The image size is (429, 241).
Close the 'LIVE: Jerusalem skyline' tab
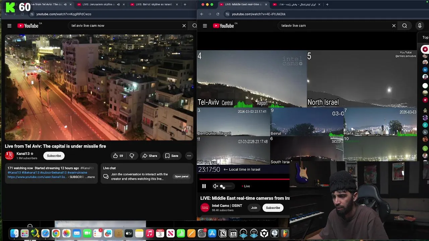coord(124,4)
